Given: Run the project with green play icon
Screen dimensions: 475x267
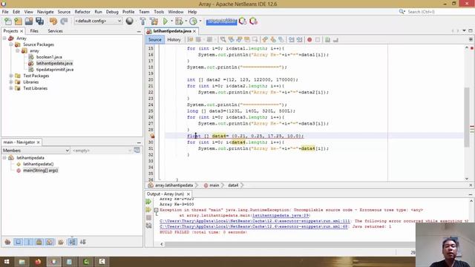Looking at the screenshot, I should pyautogui.click(x=166, y=22).
